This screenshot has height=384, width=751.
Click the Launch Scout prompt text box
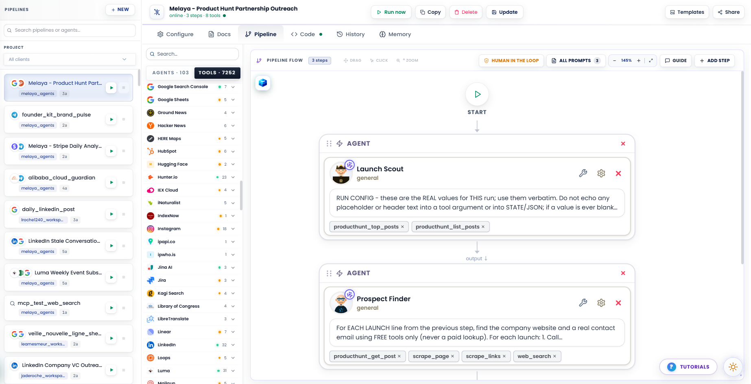coord(477,203)
